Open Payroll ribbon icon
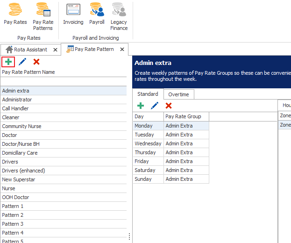 click(97, 14)
